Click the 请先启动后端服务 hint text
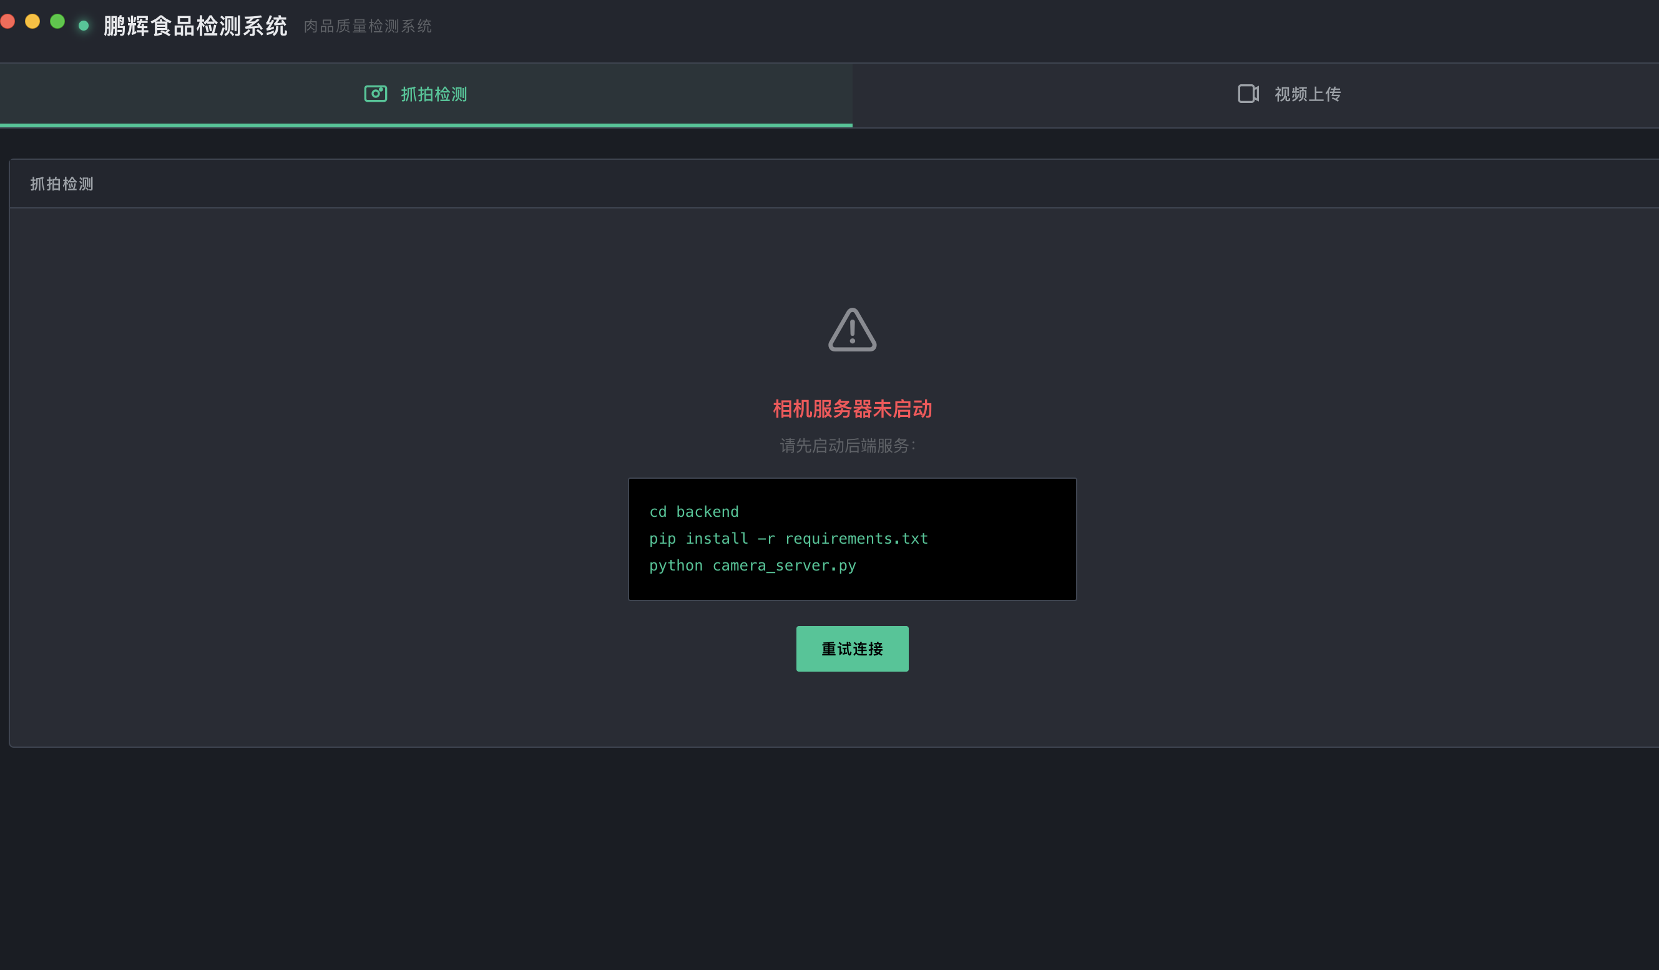This screenshot has height=970, width=1659. click(x=847, y=446)
